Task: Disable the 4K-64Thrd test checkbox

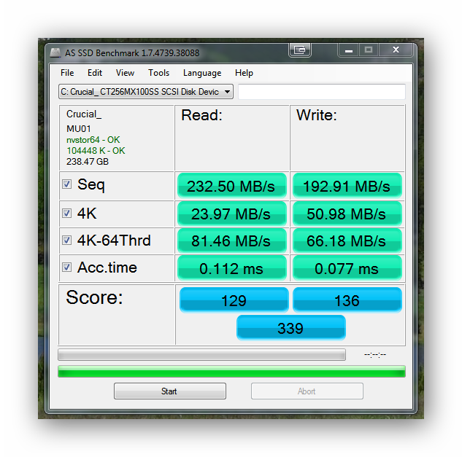Action: [x=67, y=240]
